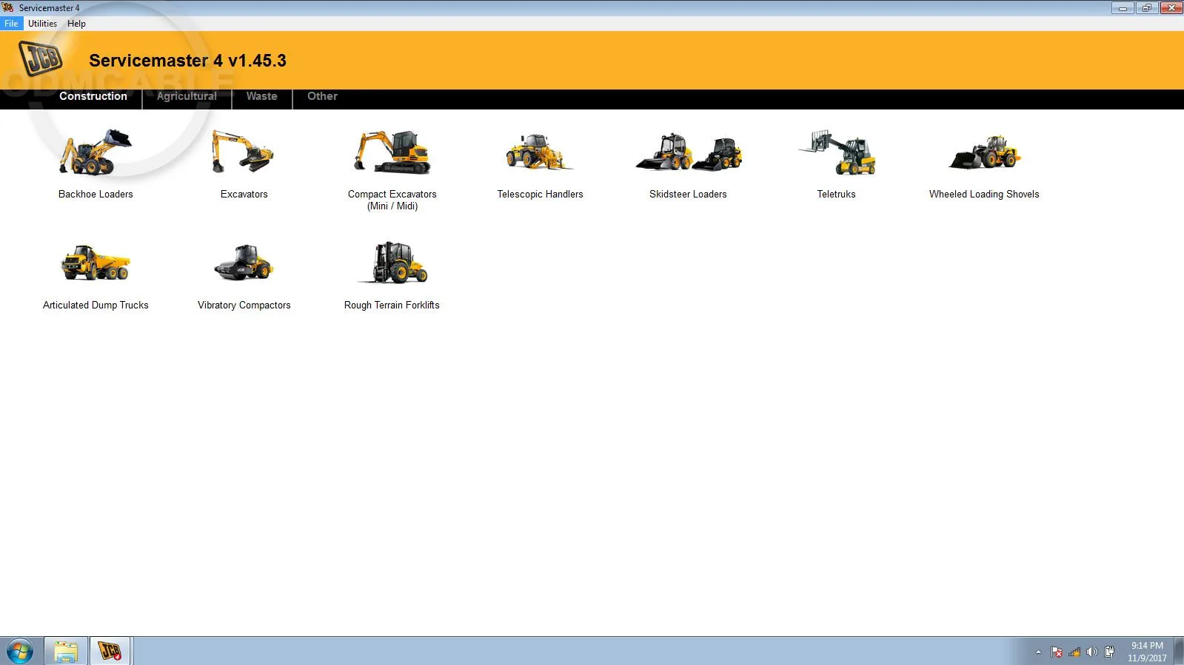Open the Vibratory Compactors roller icon
Screen dimensions: 1184x665
(244, 263)
